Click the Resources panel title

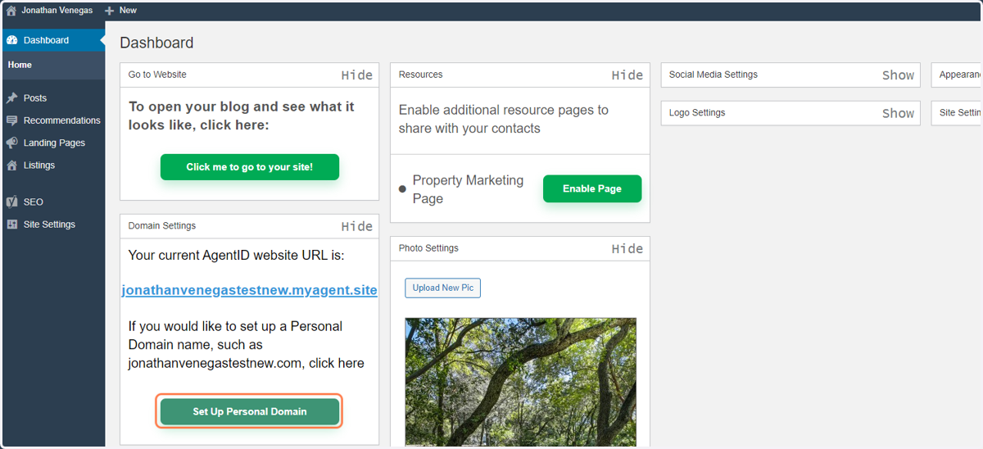tap(421, 75)
